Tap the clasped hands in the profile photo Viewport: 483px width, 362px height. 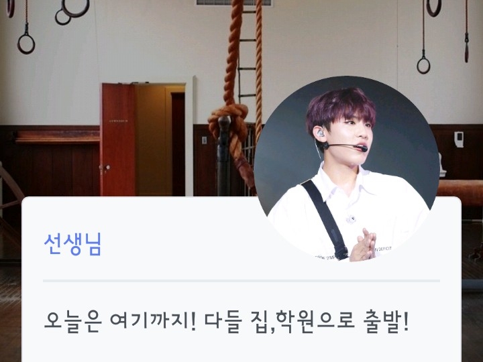(x=363, y=245)
